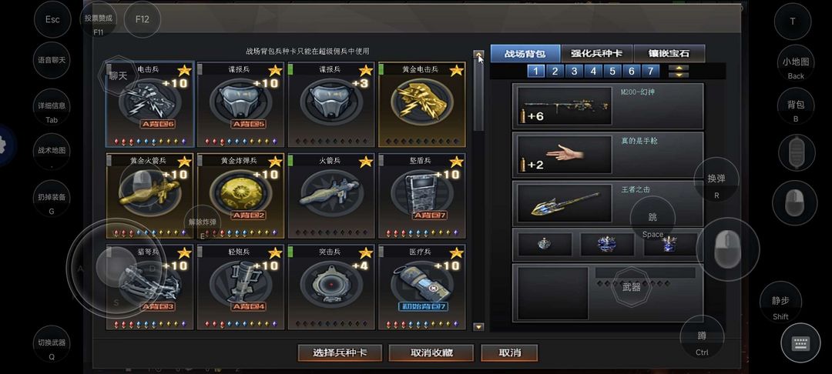Switch to backpack page 3
Image resolution: width=832 pixels, height=374 pixels.
(574, 72)
